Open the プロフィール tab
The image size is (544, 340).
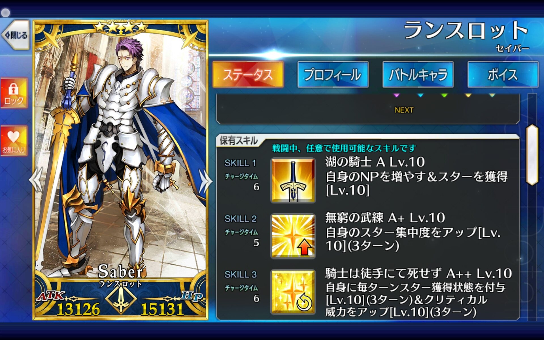pos(333,75)
